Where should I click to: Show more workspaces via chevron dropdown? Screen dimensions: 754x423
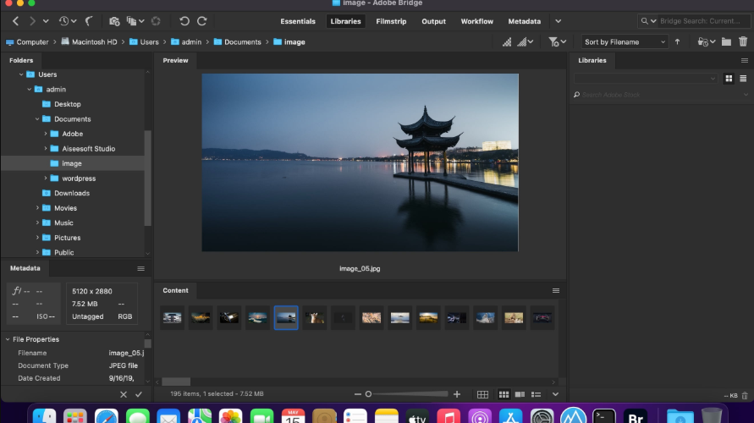pos(558,21)
